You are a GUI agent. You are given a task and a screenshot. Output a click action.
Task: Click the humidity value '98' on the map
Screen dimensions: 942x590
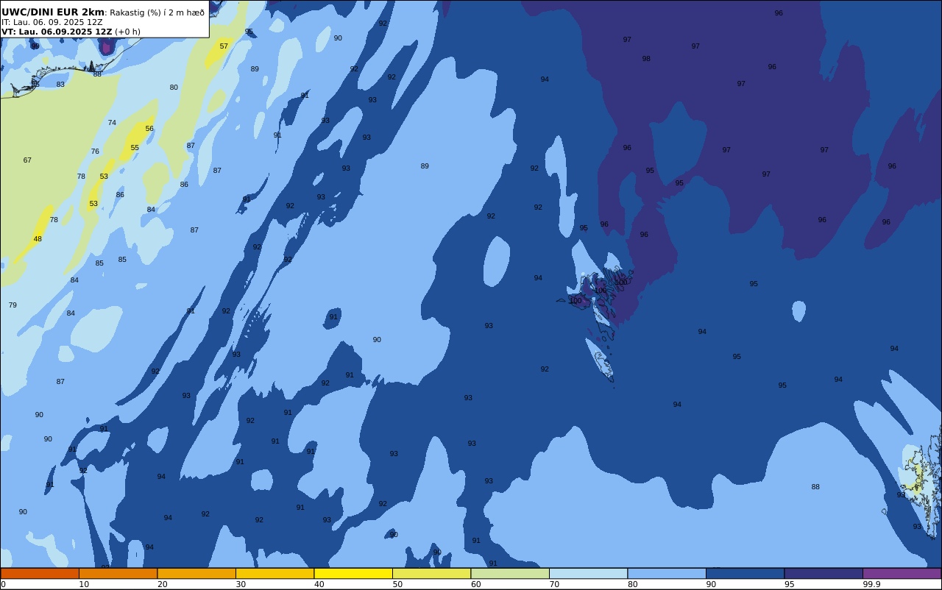pos(646,59)
